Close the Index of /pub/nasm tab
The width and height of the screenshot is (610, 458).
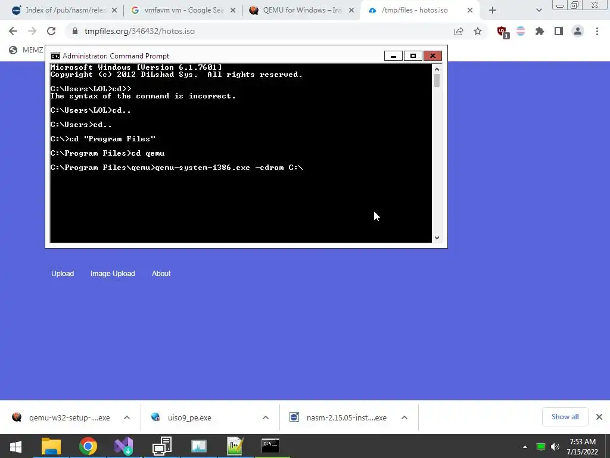pos(114,11)
